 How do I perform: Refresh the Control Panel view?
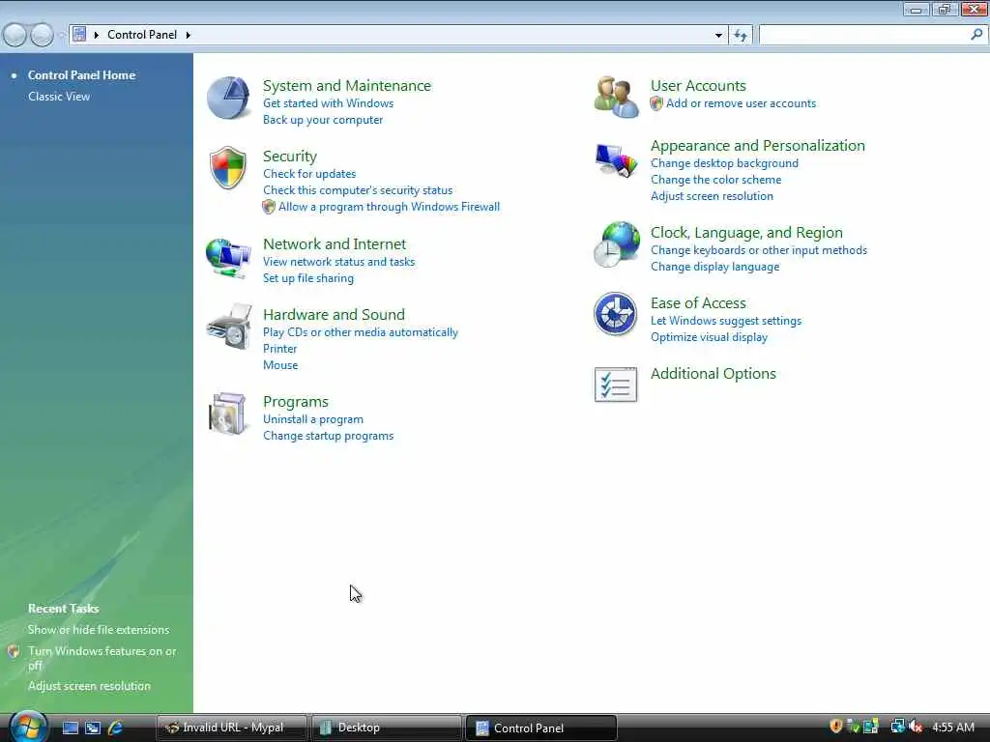[741, 36]
